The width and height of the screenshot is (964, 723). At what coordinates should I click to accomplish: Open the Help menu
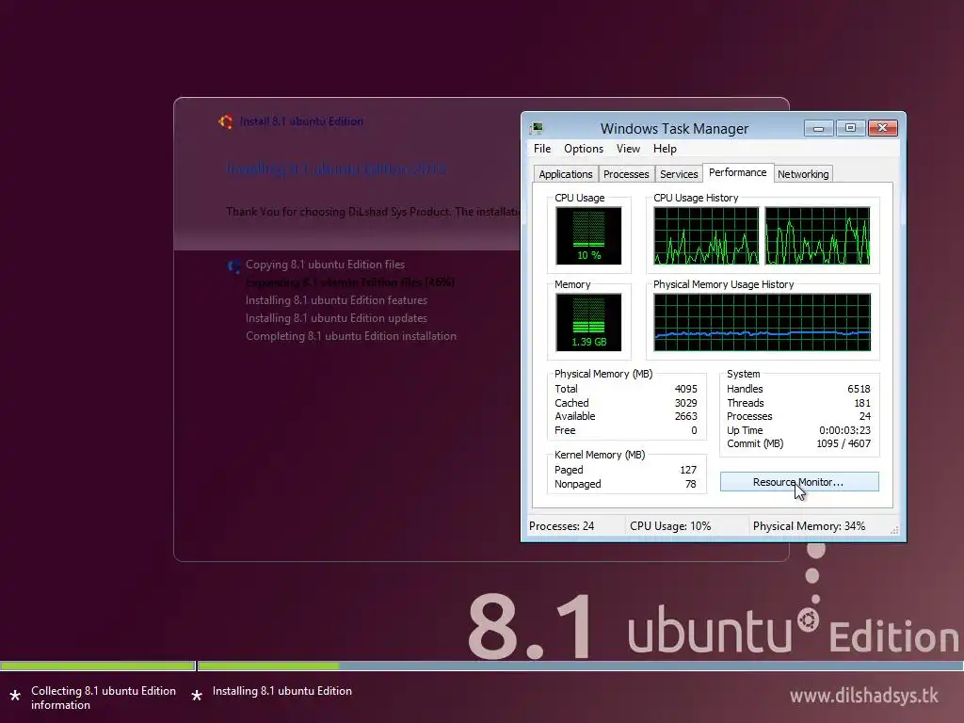665,149
